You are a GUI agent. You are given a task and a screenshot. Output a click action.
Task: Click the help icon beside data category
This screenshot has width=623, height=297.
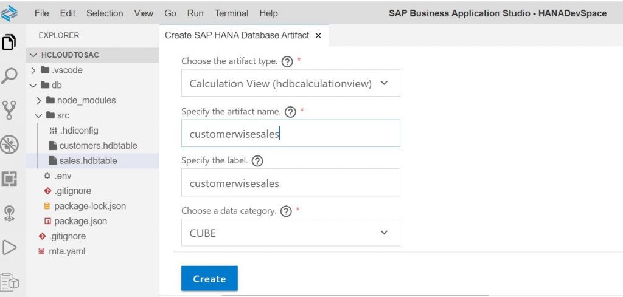286,211
